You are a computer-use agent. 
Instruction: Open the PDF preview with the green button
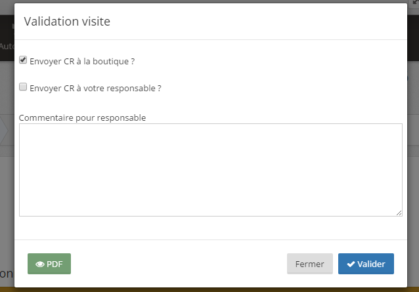(49, 264)
